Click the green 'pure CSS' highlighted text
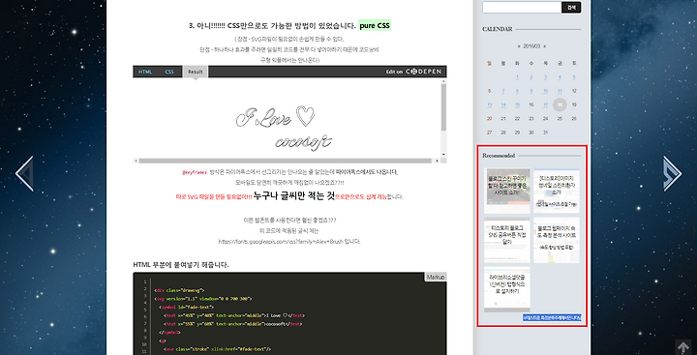This screenshot has width=697, height=355. pos(375,26)
